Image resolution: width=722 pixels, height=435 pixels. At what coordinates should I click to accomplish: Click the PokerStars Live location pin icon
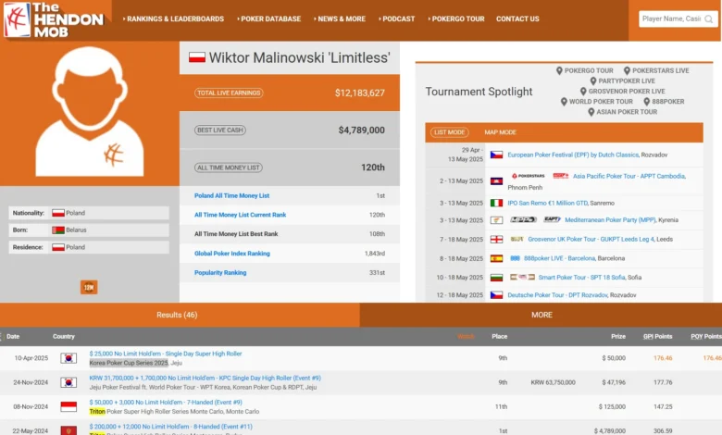pyautogui.click(x=627, y=71)
